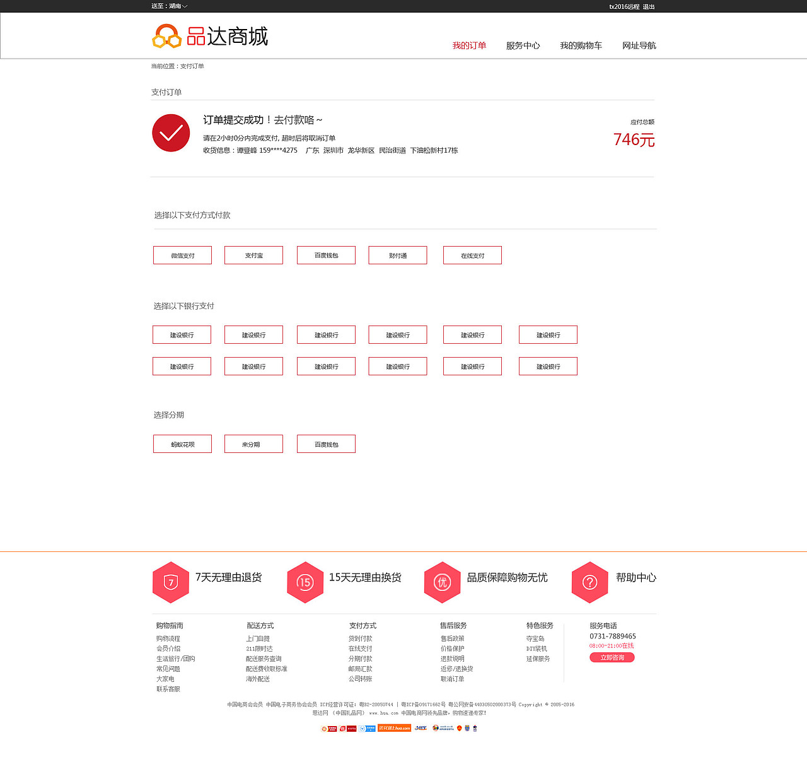Click the 7天无理由退货 shield badge
The width and height of the screenshot is (807, 757).
pos(170,582)
